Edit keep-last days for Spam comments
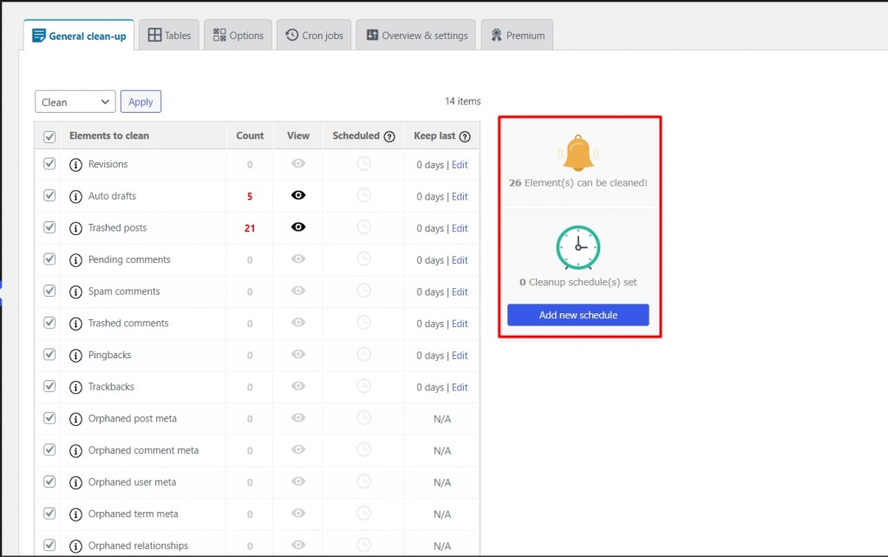The height and width of the screenshot is (557, 888). [x=460, y=292]
